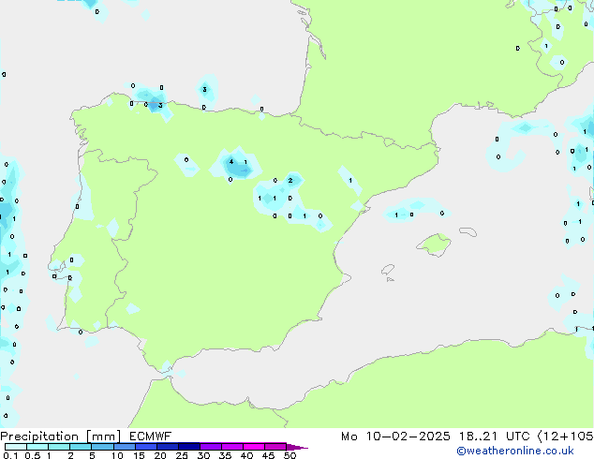The width and height of the screenshot is (594, 459).
Task: Open the weatheronline.co.uk link
Action: tap(515, 451)
